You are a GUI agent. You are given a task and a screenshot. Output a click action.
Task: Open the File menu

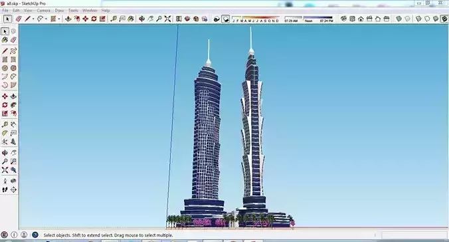tap(5, 11)
